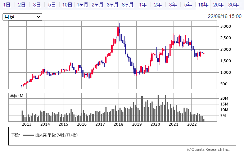Viewport: 244px width, 153px height.
Task: Click the active 10年 tab
Action: click(x=203, y=5)
